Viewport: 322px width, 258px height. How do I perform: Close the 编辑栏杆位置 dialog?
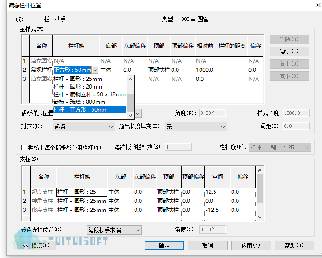coord(318,5)
